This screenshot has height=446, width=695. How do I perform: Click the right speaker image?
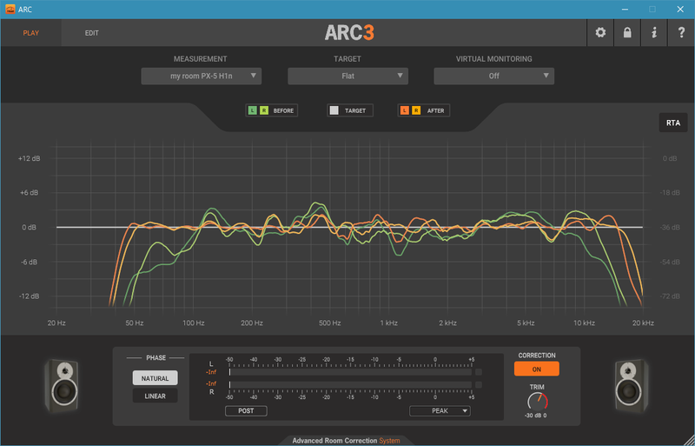(632, 386)
